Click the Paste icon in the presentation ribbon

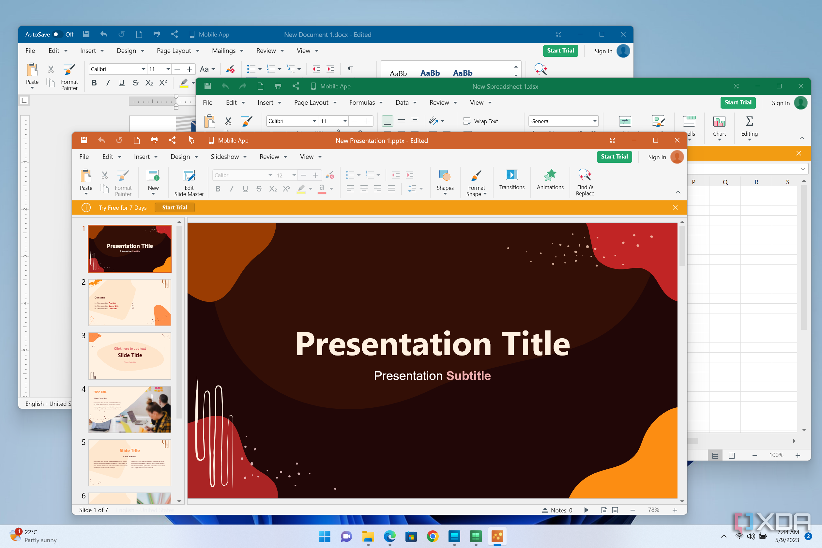pos(86,176)
